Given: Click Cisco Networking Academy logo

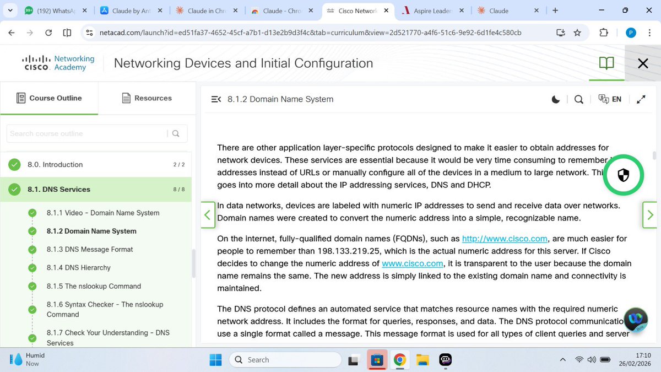Looking at the screenshot, I should (58, 63).
